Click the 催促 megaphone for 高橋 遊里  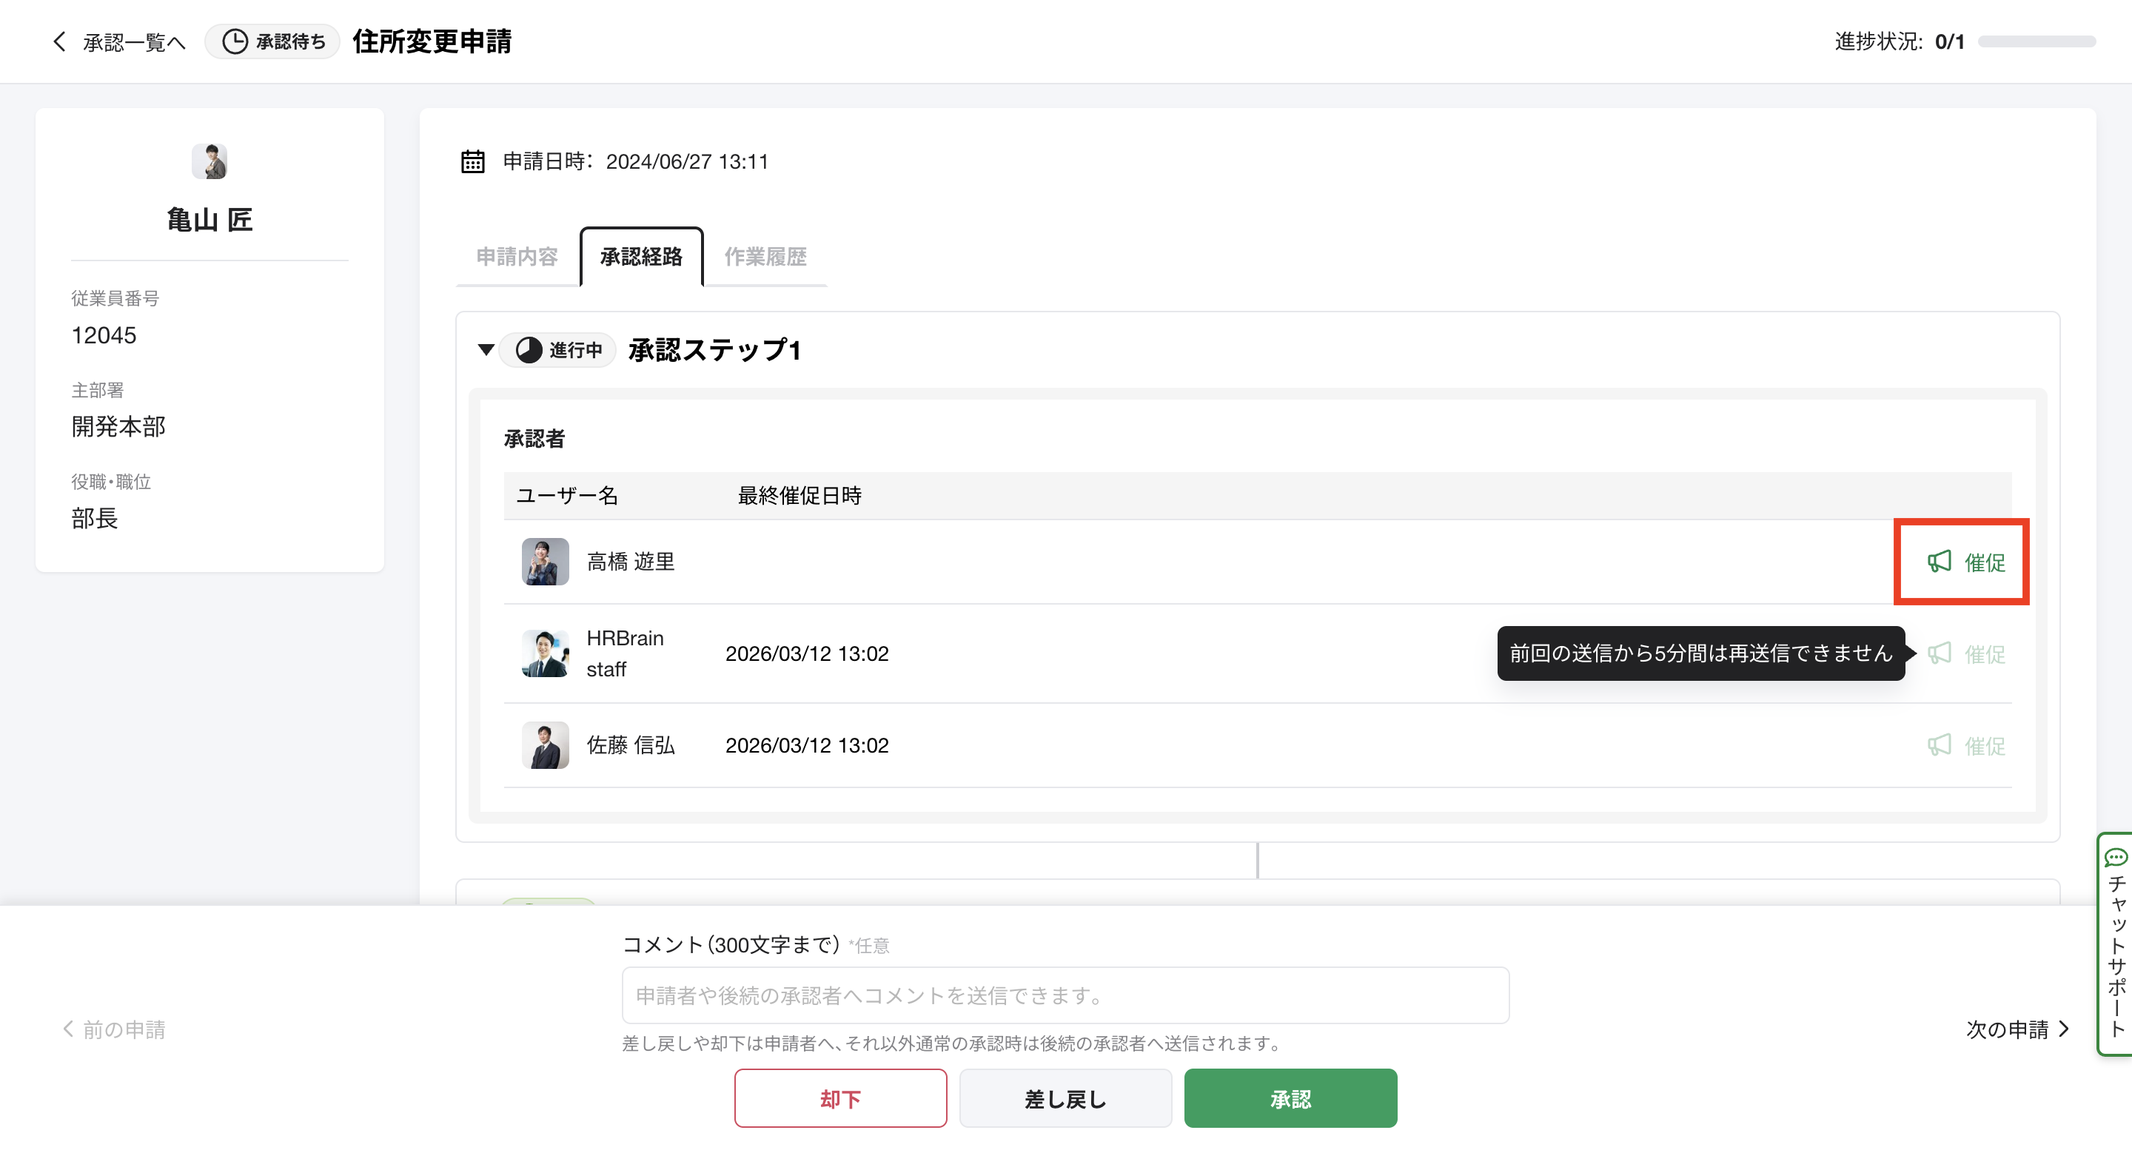point(1940,562)
